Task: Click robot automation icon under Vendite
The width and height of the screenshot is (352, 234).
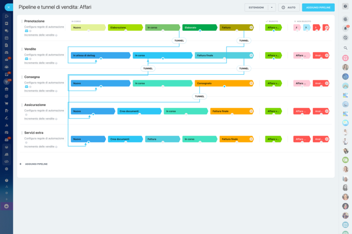Action: (27, 59)
